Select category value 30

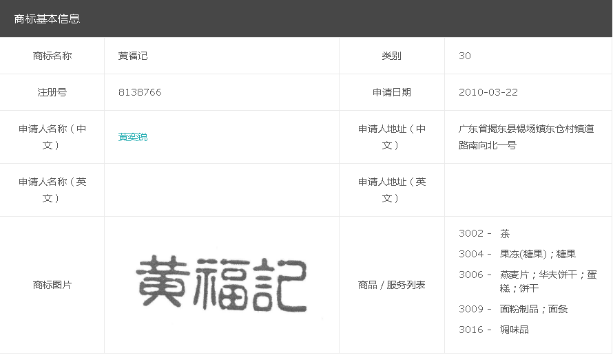(464, 56)
